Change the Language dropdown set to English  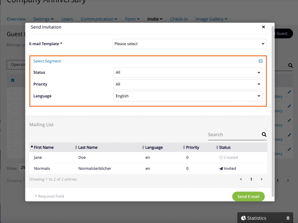pos(188,96)
